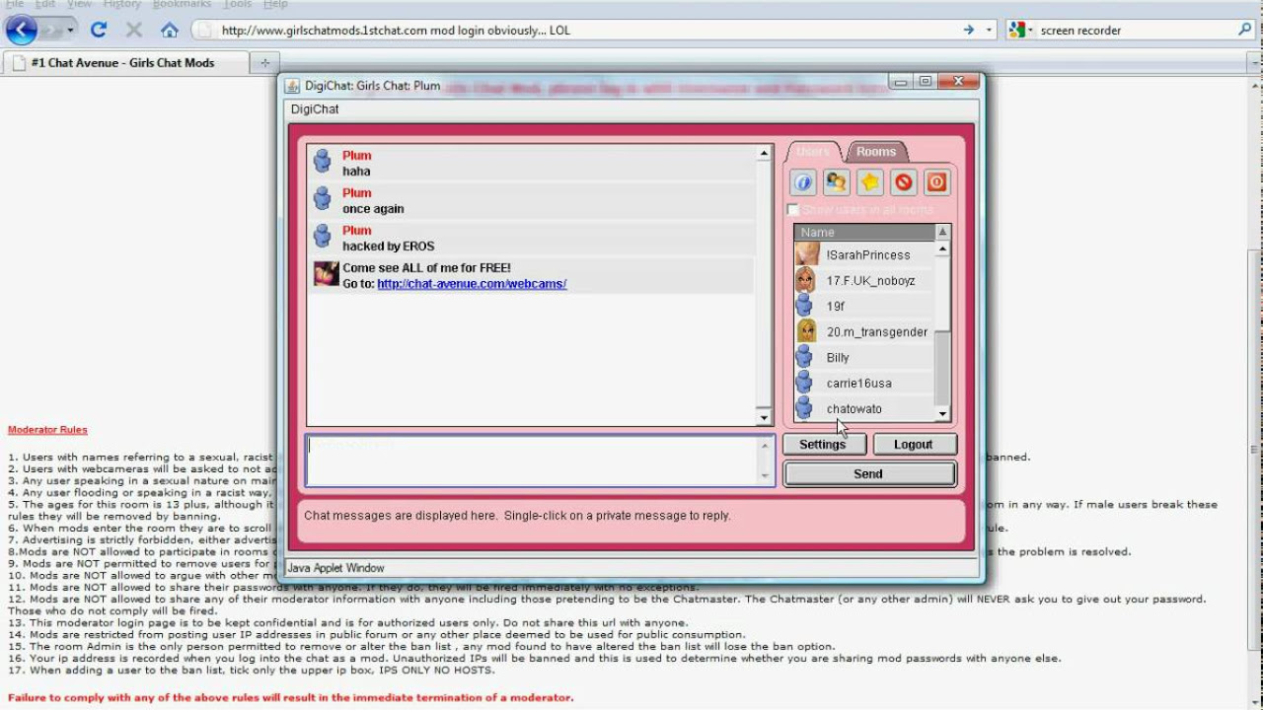Click the page icon in the address bar
Screen dimensions: 1263x710
coord(202,31)
